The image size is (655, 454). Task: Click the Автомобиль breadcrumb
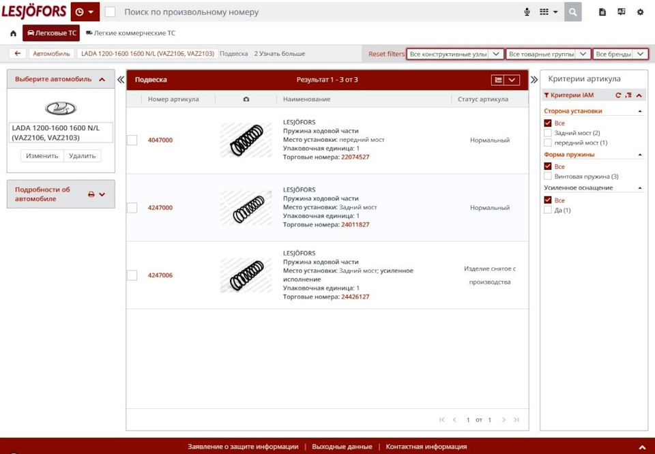pos(51,53)
